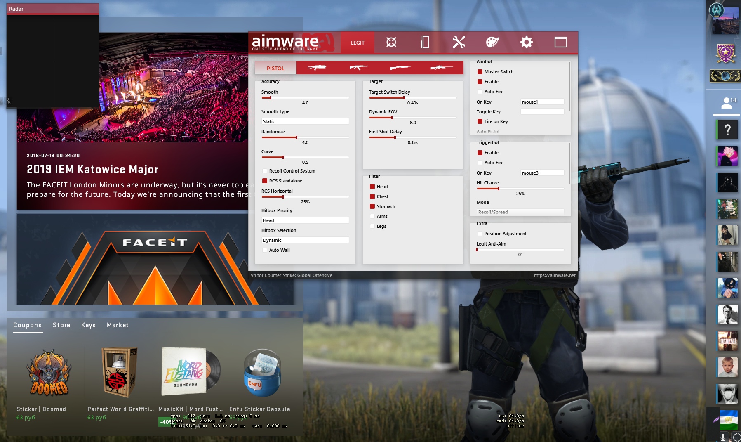Screen dimensions: 741x442
Task: Check the Legs filter checkbox
Action: 372,226
